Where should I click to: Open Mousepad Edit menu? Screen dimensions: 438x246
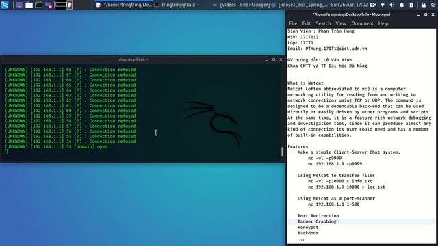(x=306, y=23)
